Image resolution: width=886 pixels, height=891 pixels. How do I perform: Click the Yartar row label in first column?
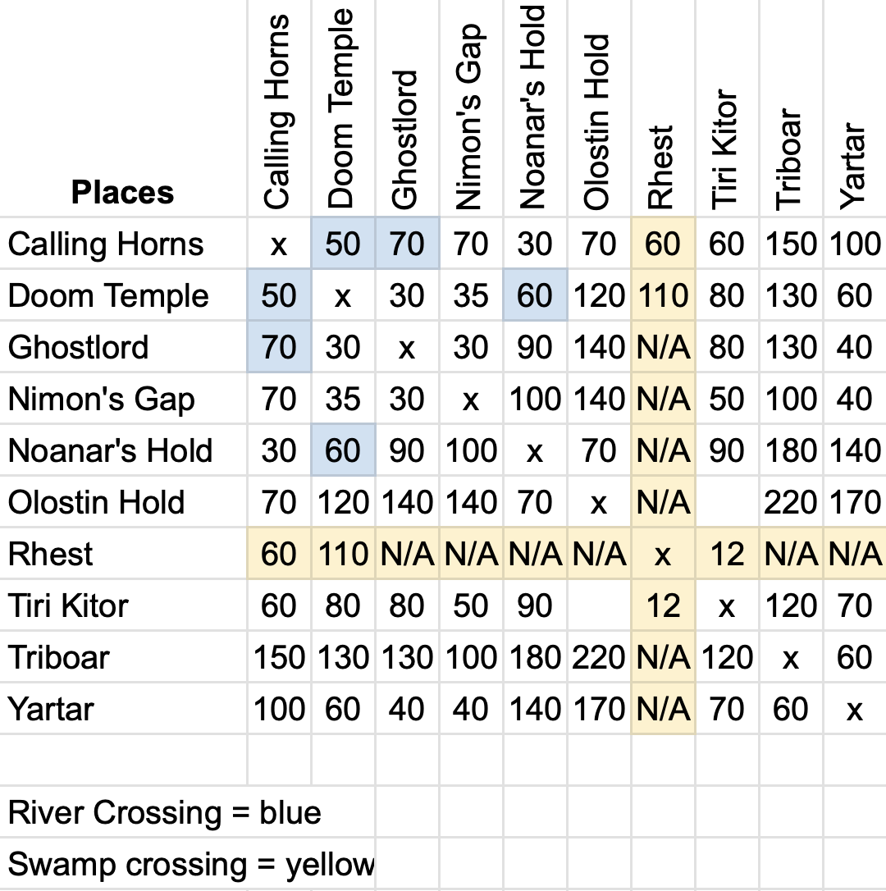coord(51,709)
